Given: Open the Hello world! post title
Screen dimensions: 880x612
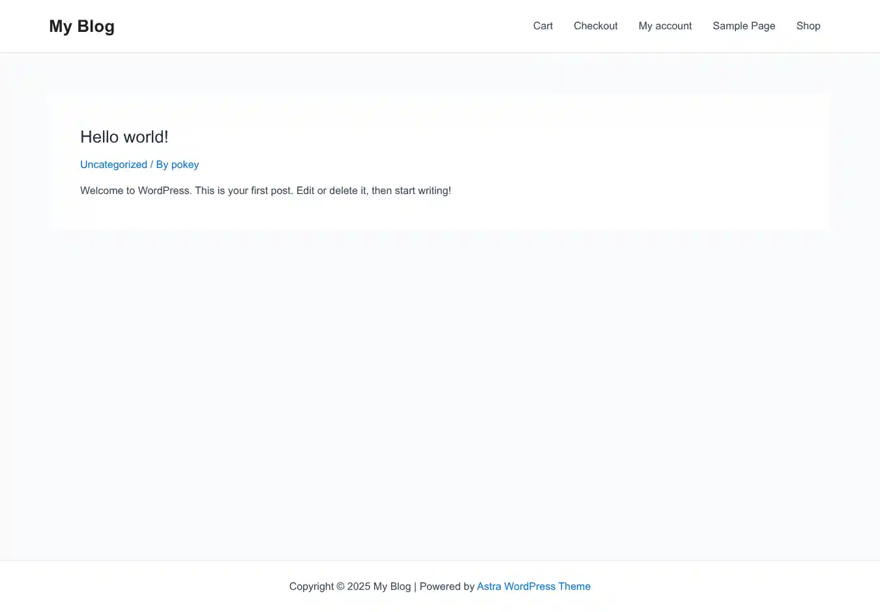Looking at the screenshot, I should pos(124,137).
